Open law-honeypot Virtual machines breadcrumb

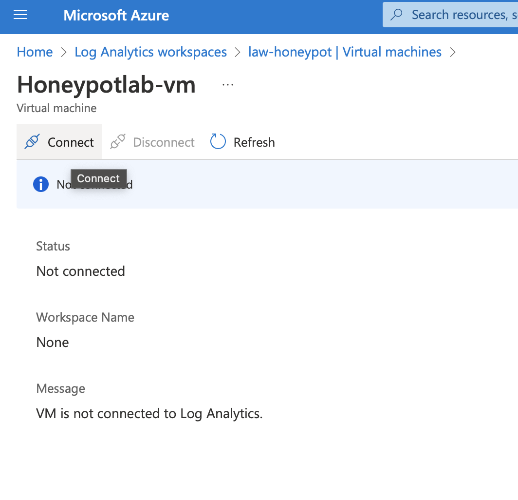click(345, 52)
